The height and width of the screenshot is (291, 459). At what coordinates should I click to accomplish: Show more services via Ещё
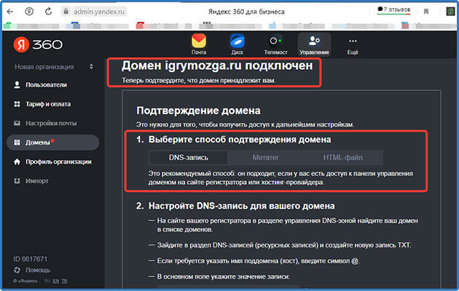pyautogui.click(x=353, y=45)
